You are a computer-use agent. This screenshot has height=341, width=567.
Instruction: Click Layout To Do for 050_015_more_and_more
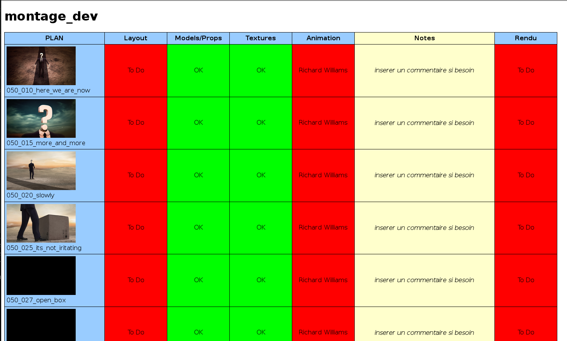pos(136,123)
